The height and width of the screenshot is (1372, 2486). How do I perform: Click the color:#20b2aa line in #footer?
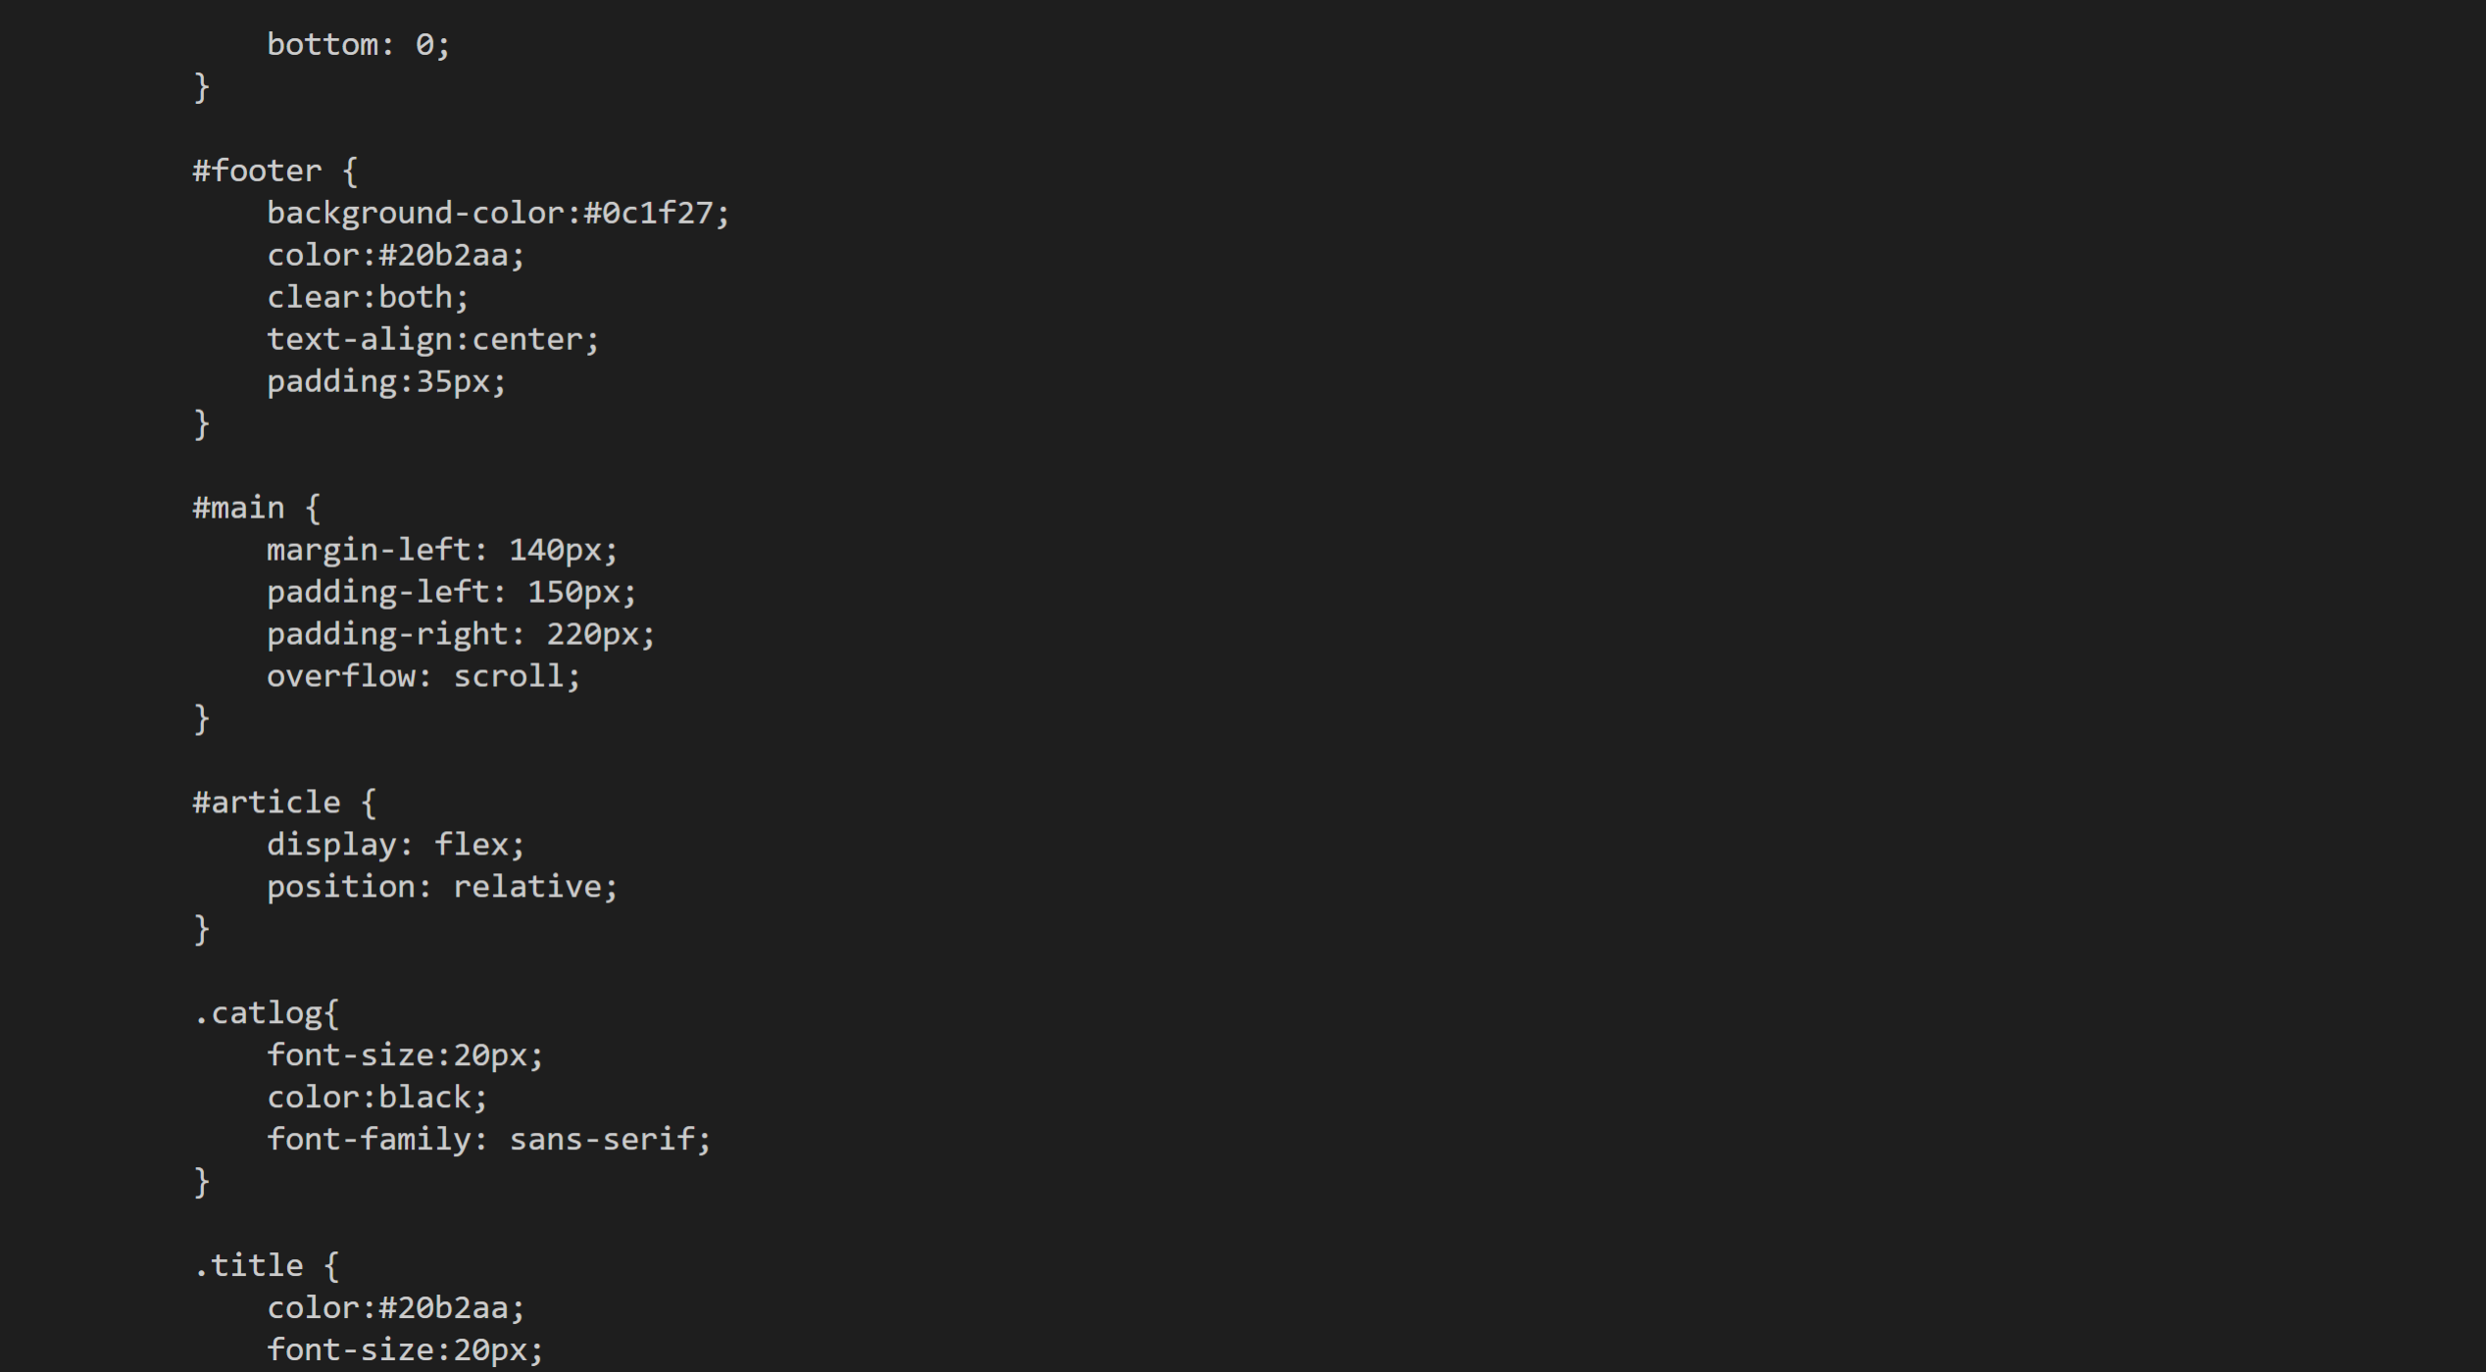tap(396, 256)
